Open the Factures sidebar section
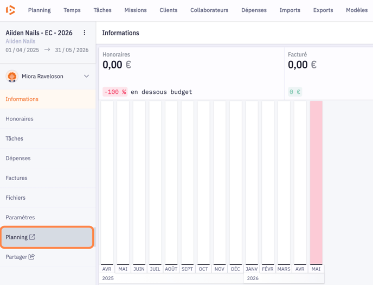 click(x=16, y=178)
